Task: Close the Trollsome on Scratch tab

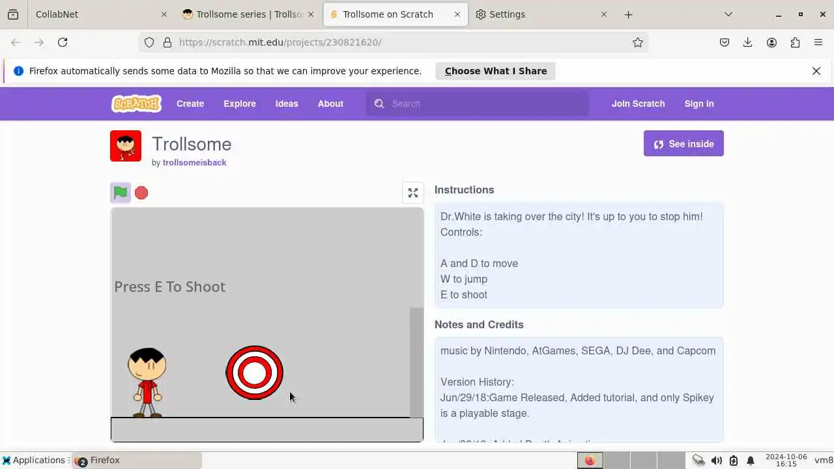Action: click(x=457, y=14)
